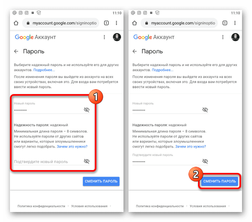Open Chrome three-dot menu, right browser
This screenshot has width=252, height=222.
point(235,23)
